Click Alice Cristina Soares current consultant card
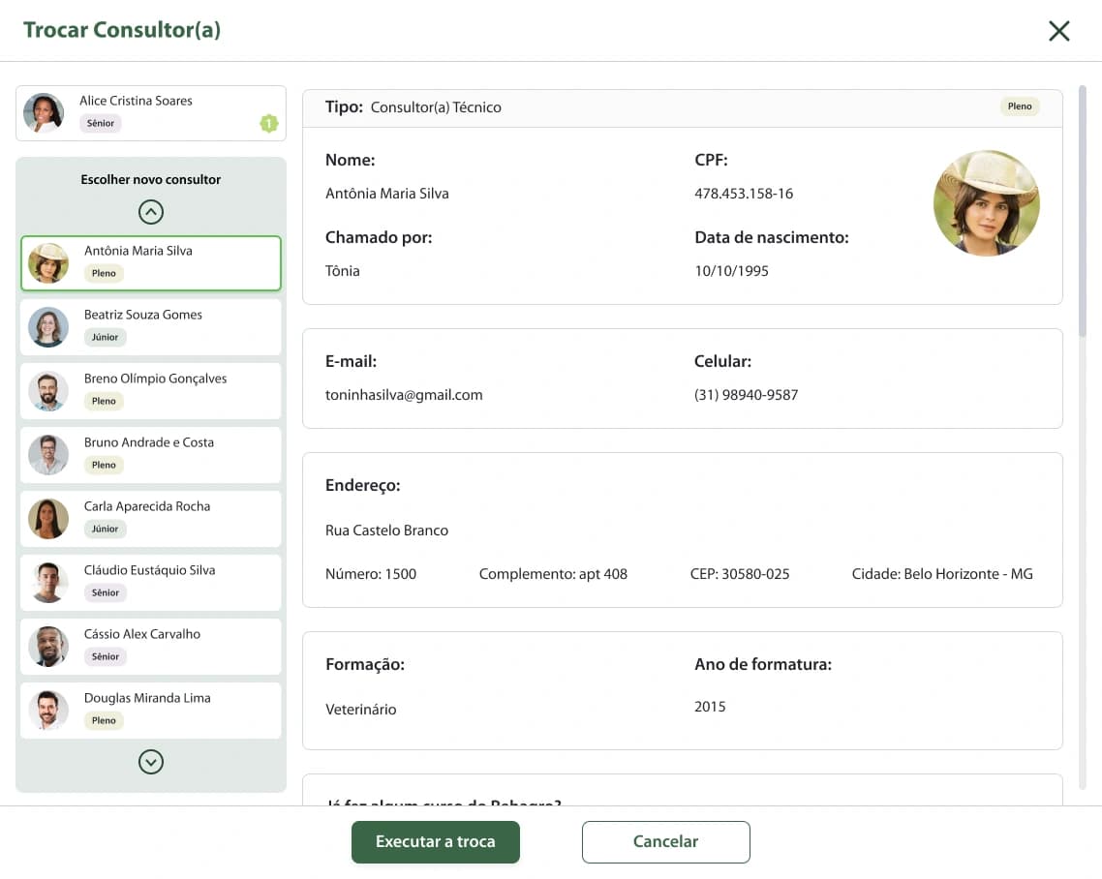This screenshot has height=879, width=1102. point(150,113)
